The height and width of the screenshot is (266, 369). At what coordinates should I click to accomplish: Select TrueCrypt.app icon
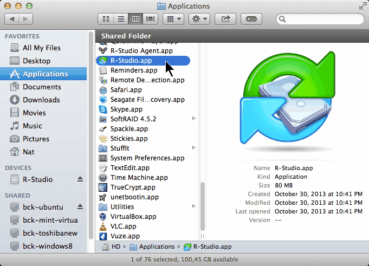pos(103,187)
